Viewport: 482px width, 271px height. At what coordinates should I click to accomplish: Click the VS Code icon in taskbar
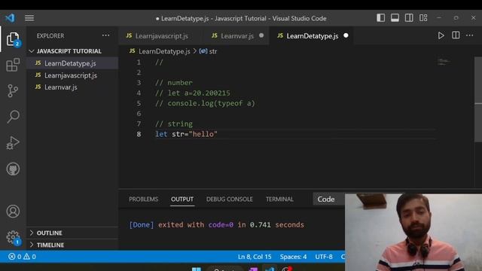(x=270, y=269)
